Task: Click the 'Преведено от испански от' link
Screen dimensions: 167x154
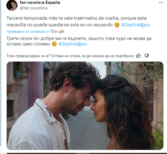Action: (x=28, y=32)
